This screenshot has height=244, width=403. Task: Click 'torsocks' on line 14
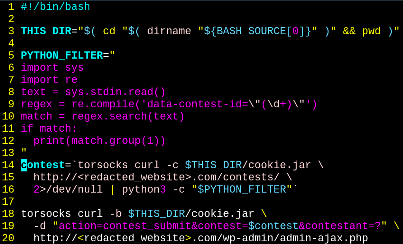point(103,165)
